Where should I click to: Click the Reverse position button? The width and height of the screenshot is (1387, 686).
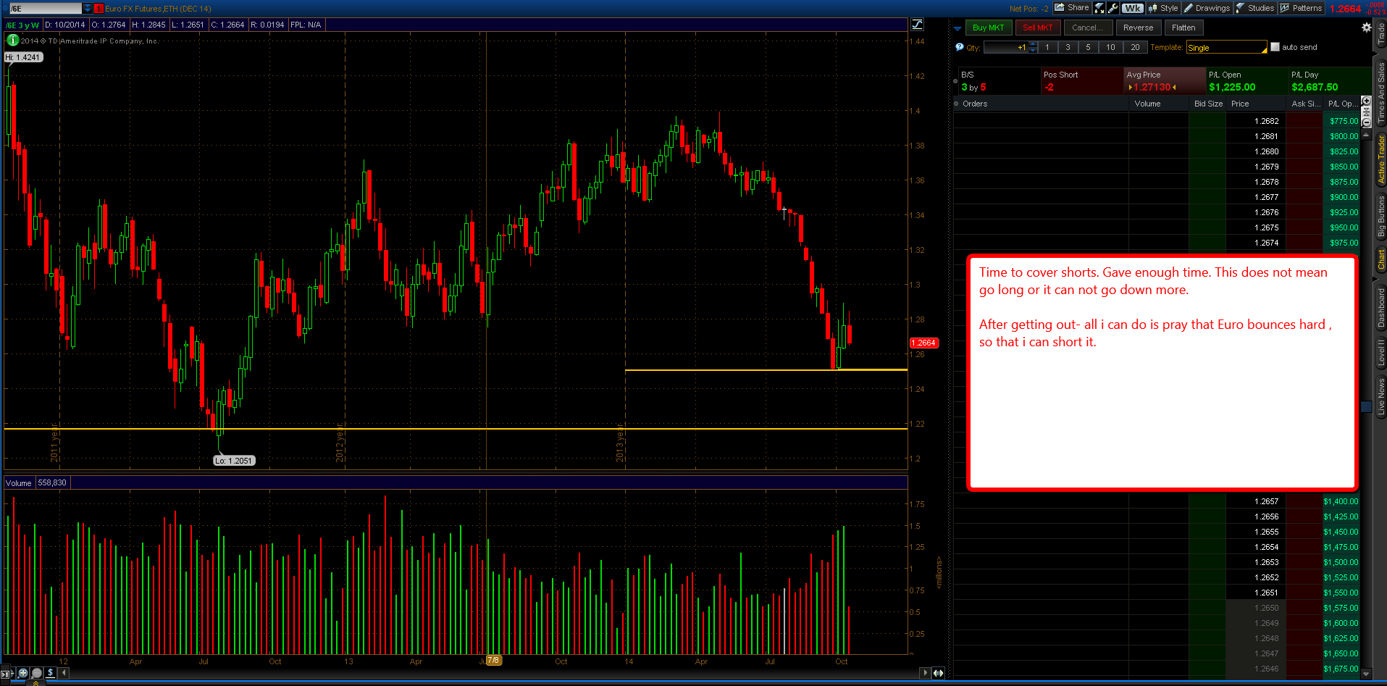click(x=1139, y=28)
